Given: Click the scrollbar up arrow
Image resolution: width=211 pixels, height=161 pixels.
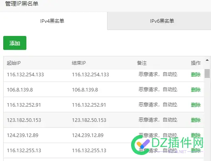Looking at the screenshot, I should 207,60.
